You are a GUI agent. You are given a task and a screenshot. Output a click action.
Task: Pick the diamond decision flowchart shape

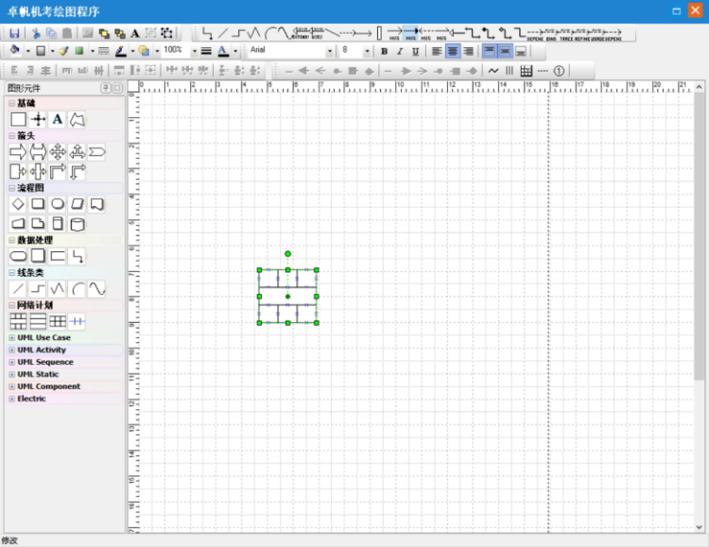(18, 204)
